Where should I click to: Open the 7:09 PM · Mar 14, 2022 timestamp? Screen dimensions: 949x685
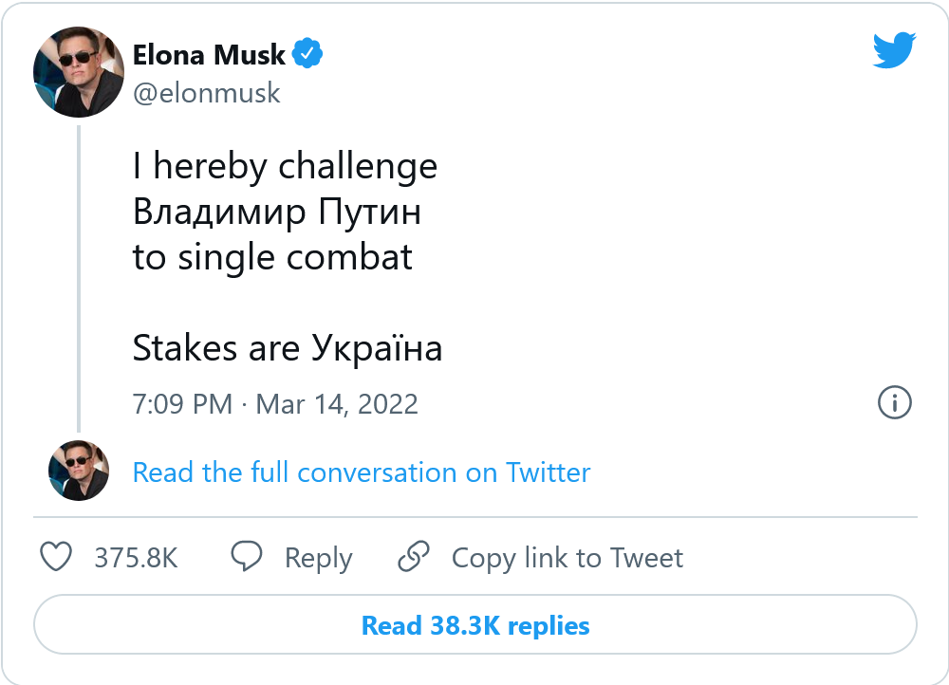tap(275, 404)
